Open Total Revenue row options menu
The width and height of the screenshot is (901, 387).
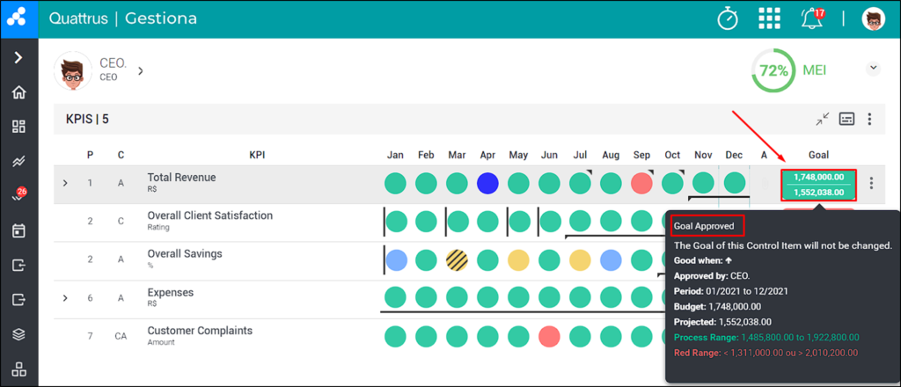[872, 184]
